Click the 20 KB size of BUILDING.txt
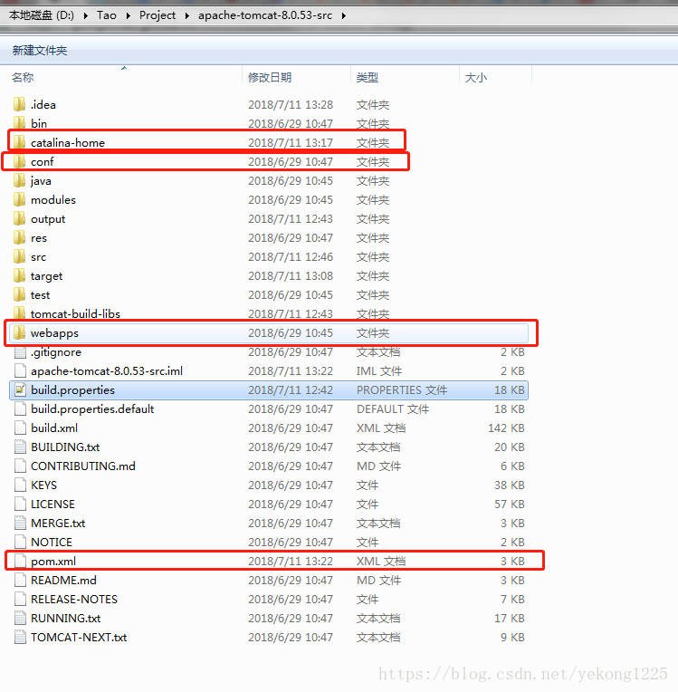The width and height of the screenshot is (678, 692). 510,447
